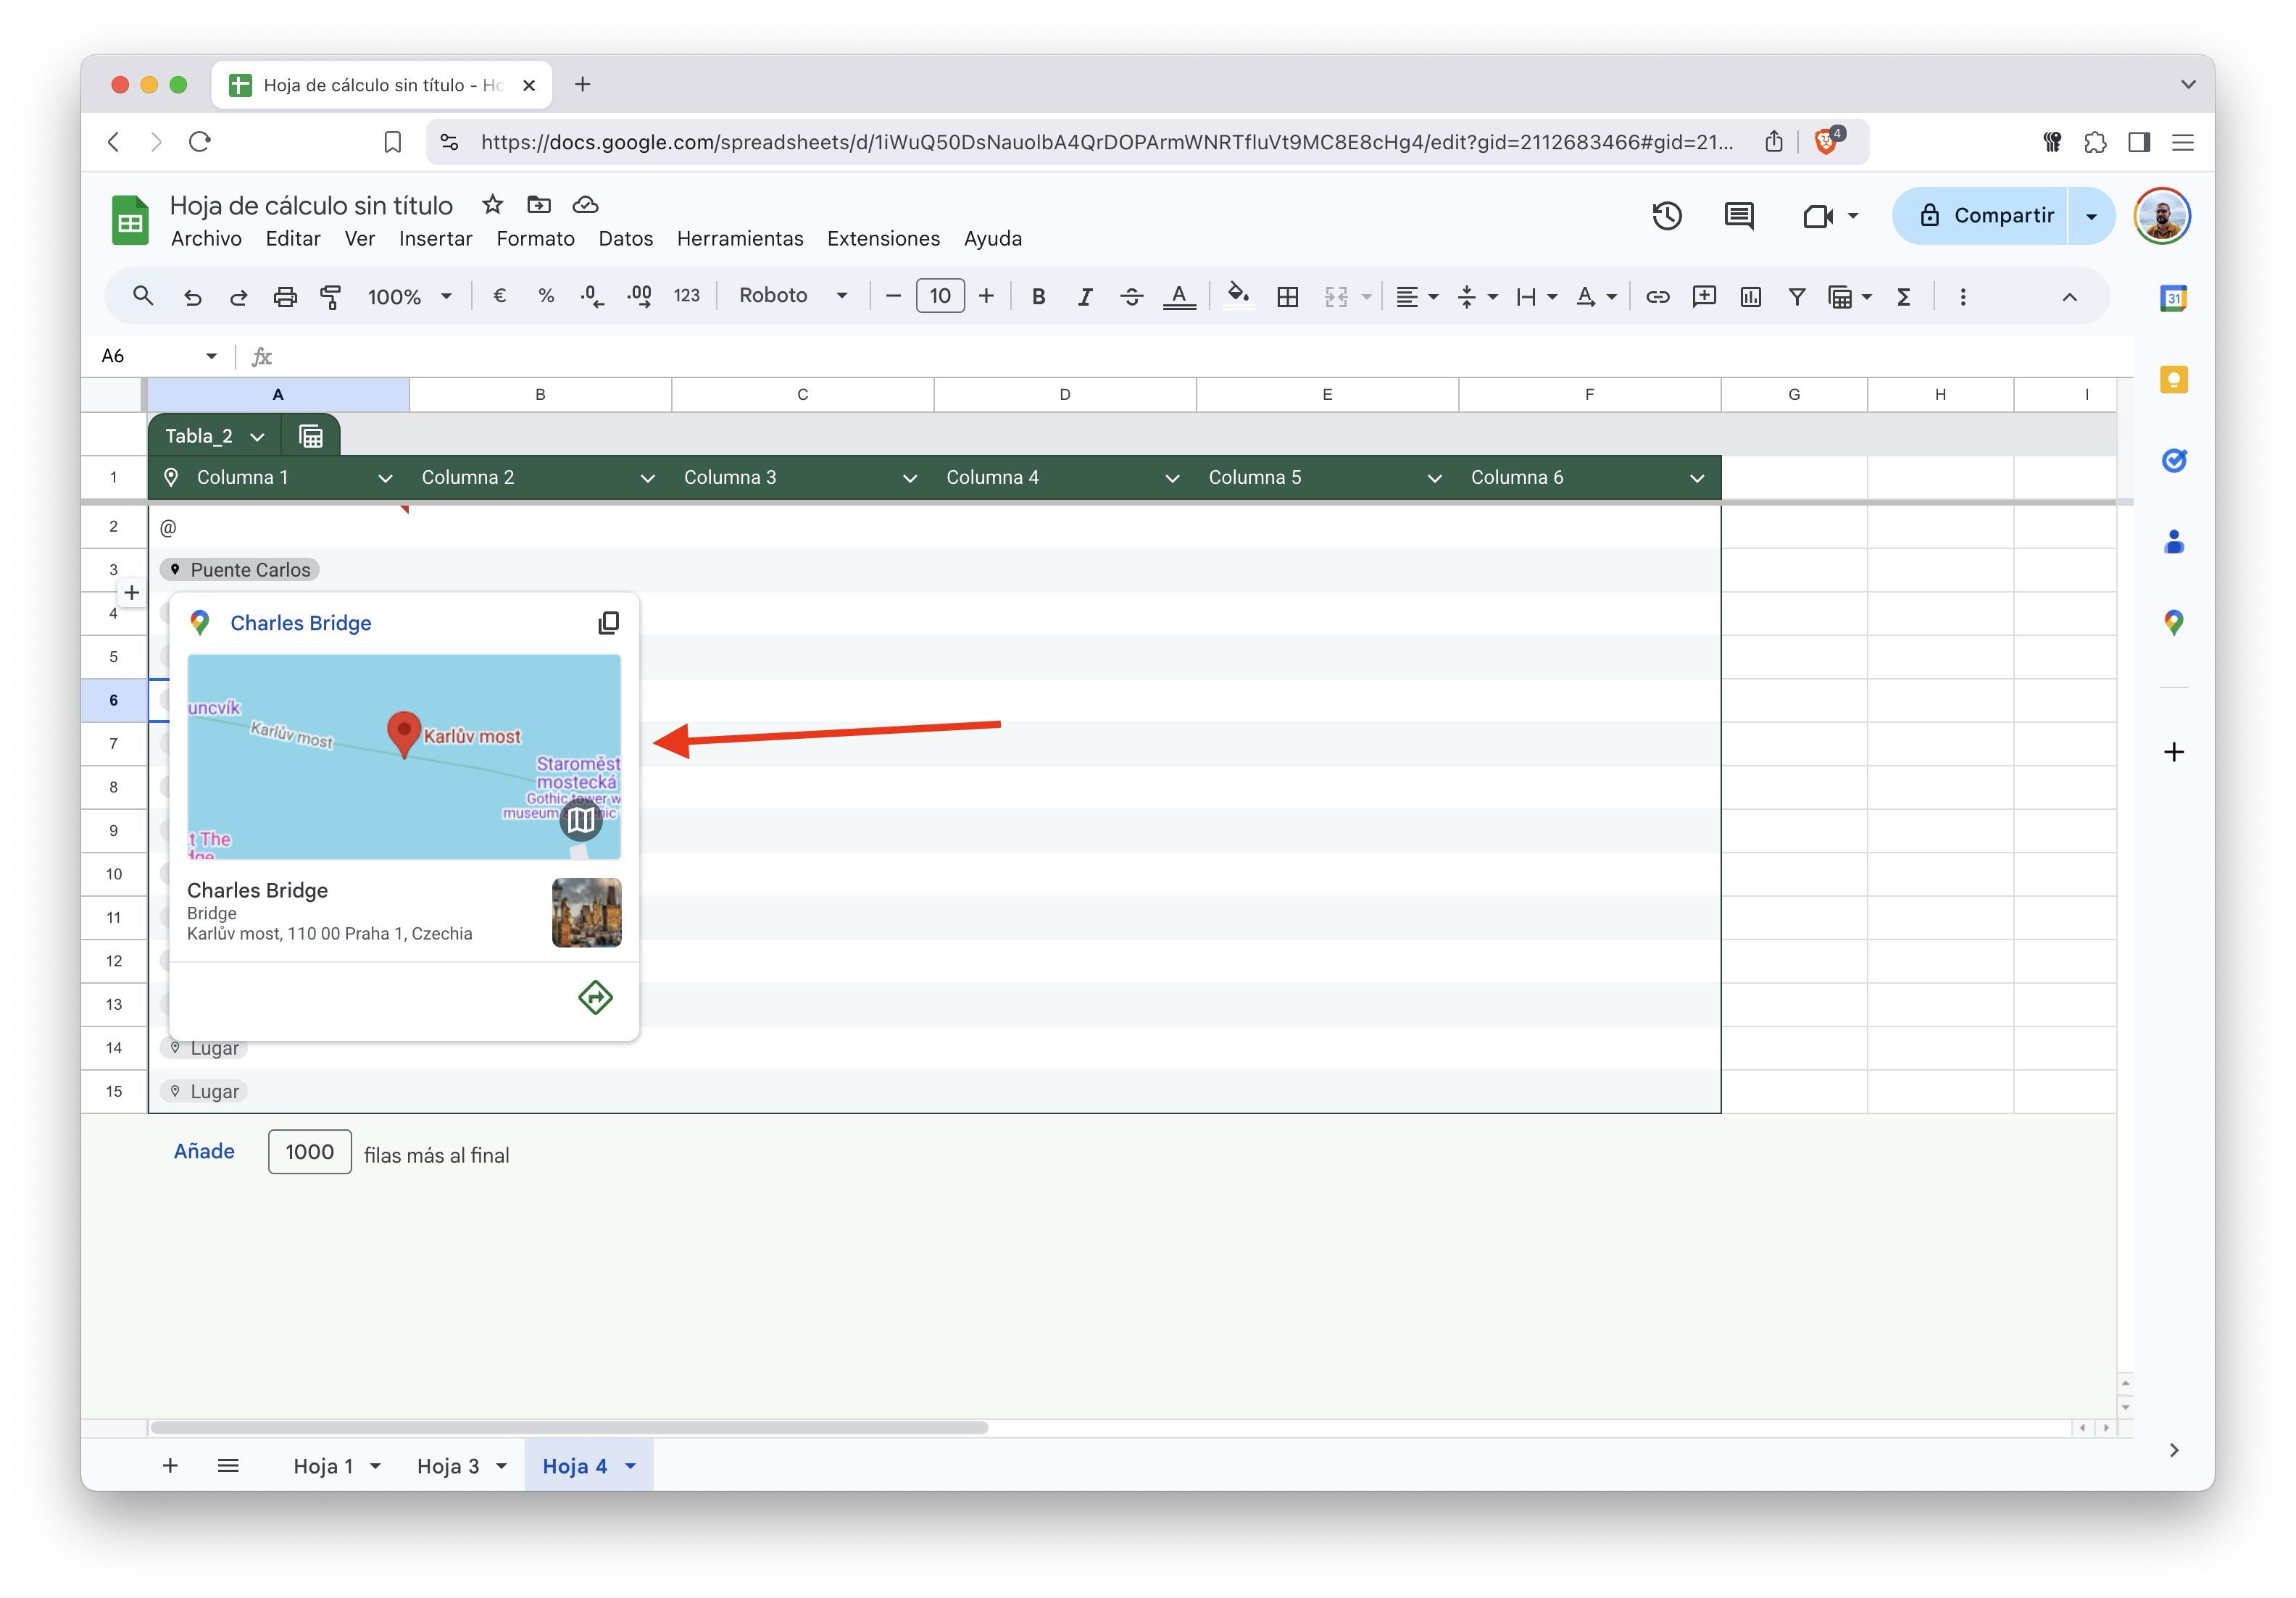
Task: Copy the Charles Bridge place chip
Action: tap(608, 622)
